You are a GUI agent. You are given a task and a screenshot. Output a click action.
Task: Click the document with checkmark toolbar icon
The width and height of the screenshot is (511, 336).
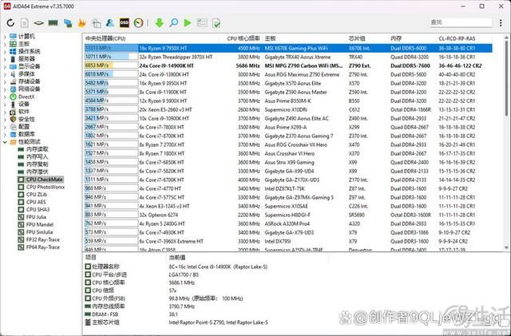tap(216, 23)
